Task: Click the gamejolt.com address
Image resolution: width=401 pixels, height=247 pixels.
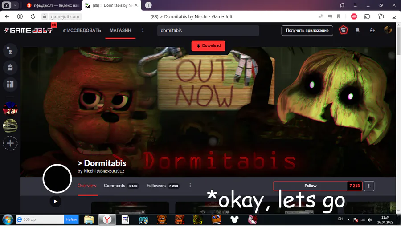Action: click(65, 16)
